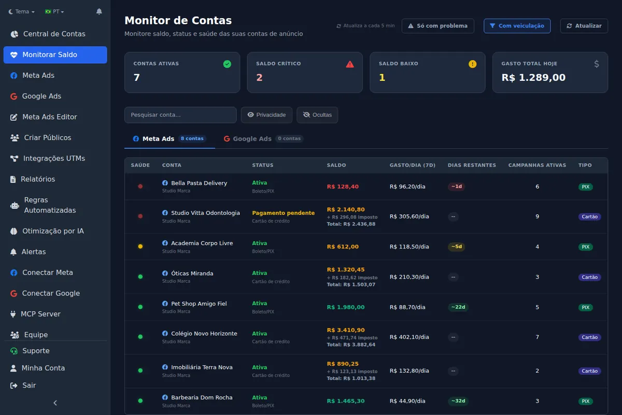Open the Tema theme dropdown

tap(21, 11)
